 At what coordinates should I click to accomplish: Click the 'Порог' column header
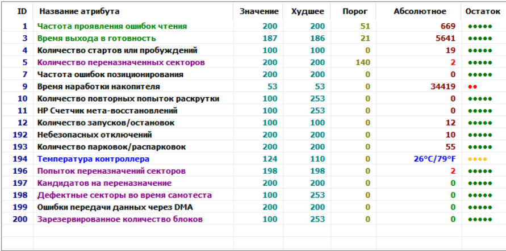[356, 11]
